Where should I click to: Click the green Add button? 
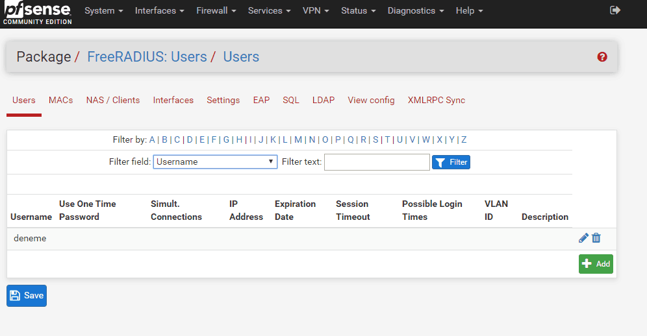[596, 264]
